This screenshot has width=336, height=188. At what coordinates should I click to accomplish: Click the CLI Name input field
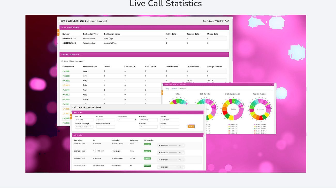tap(105, 120)
